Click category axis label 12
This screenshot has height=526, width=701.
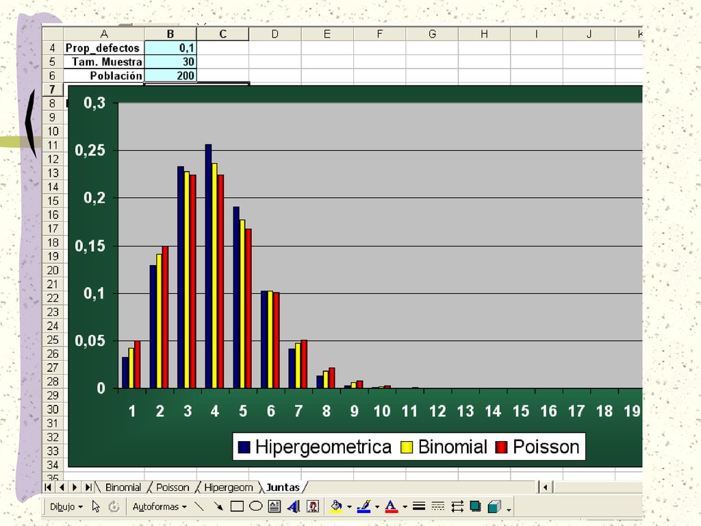437,411
